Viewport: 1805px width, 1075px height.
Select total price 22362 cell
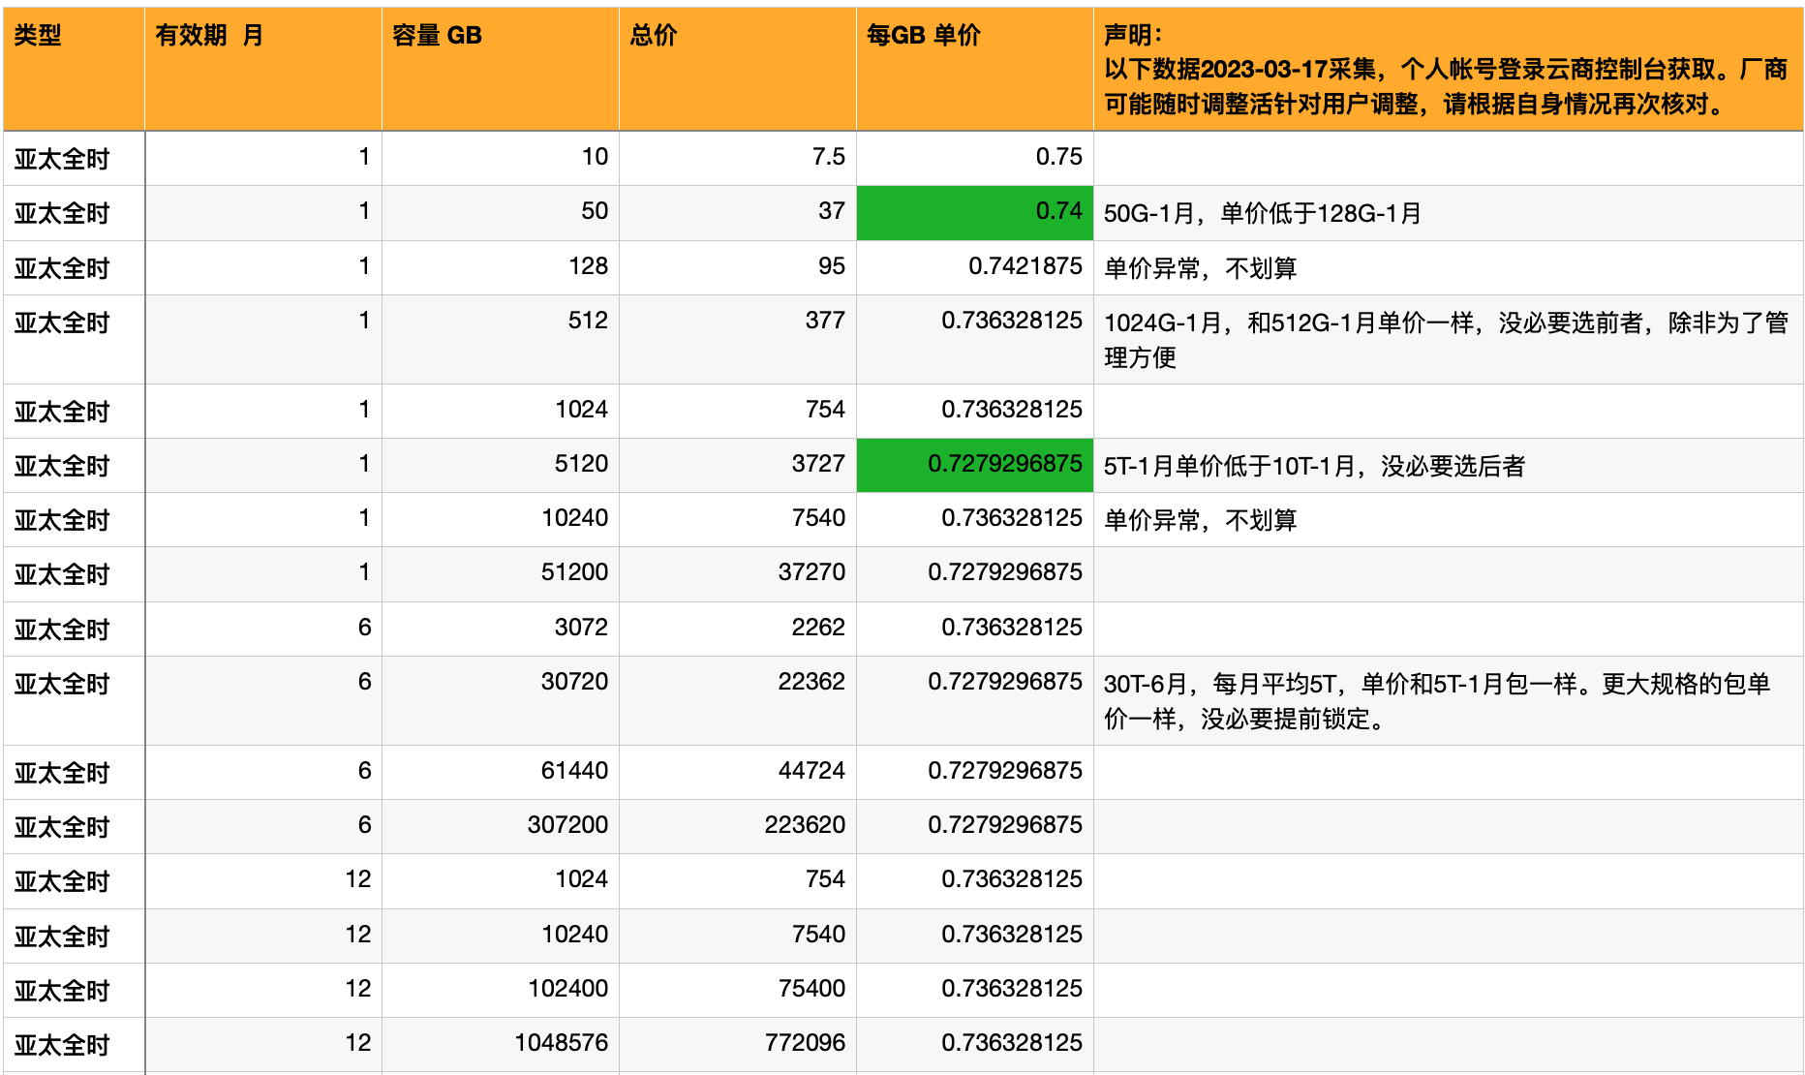coord(738,700)
